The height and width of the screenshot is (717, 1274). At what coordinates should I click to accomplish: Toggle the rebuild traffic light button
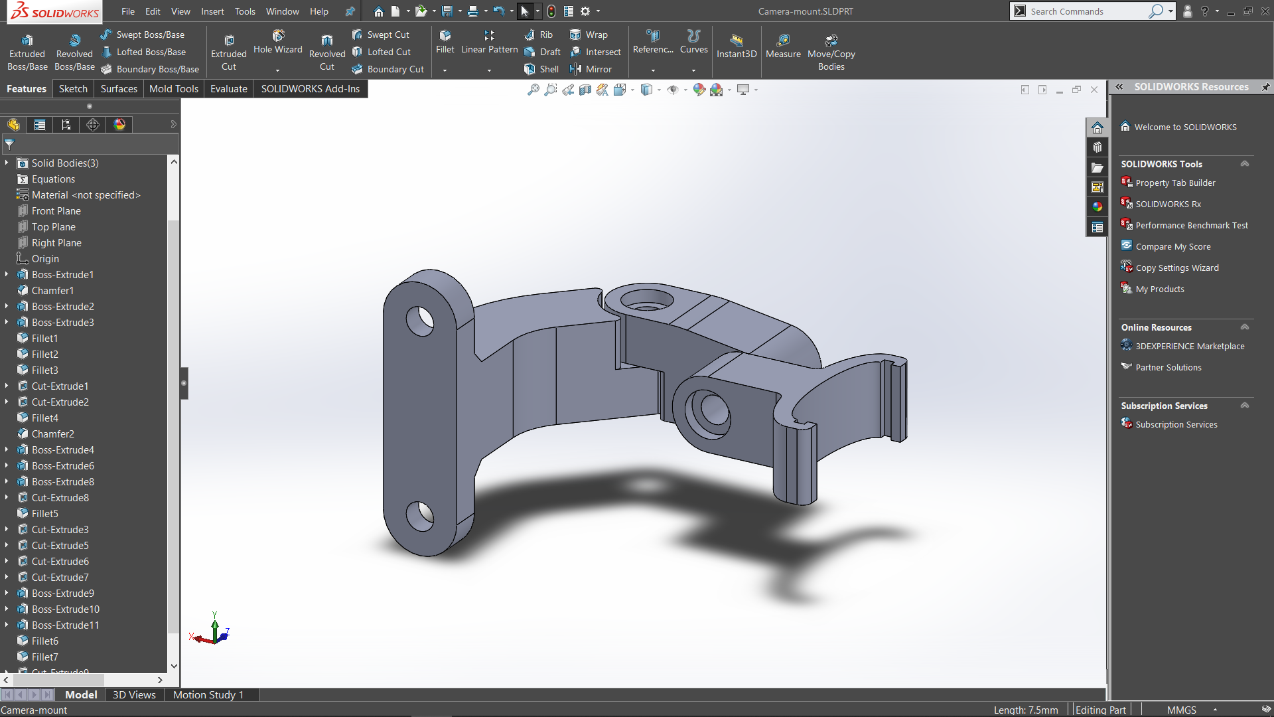[551, 11]
